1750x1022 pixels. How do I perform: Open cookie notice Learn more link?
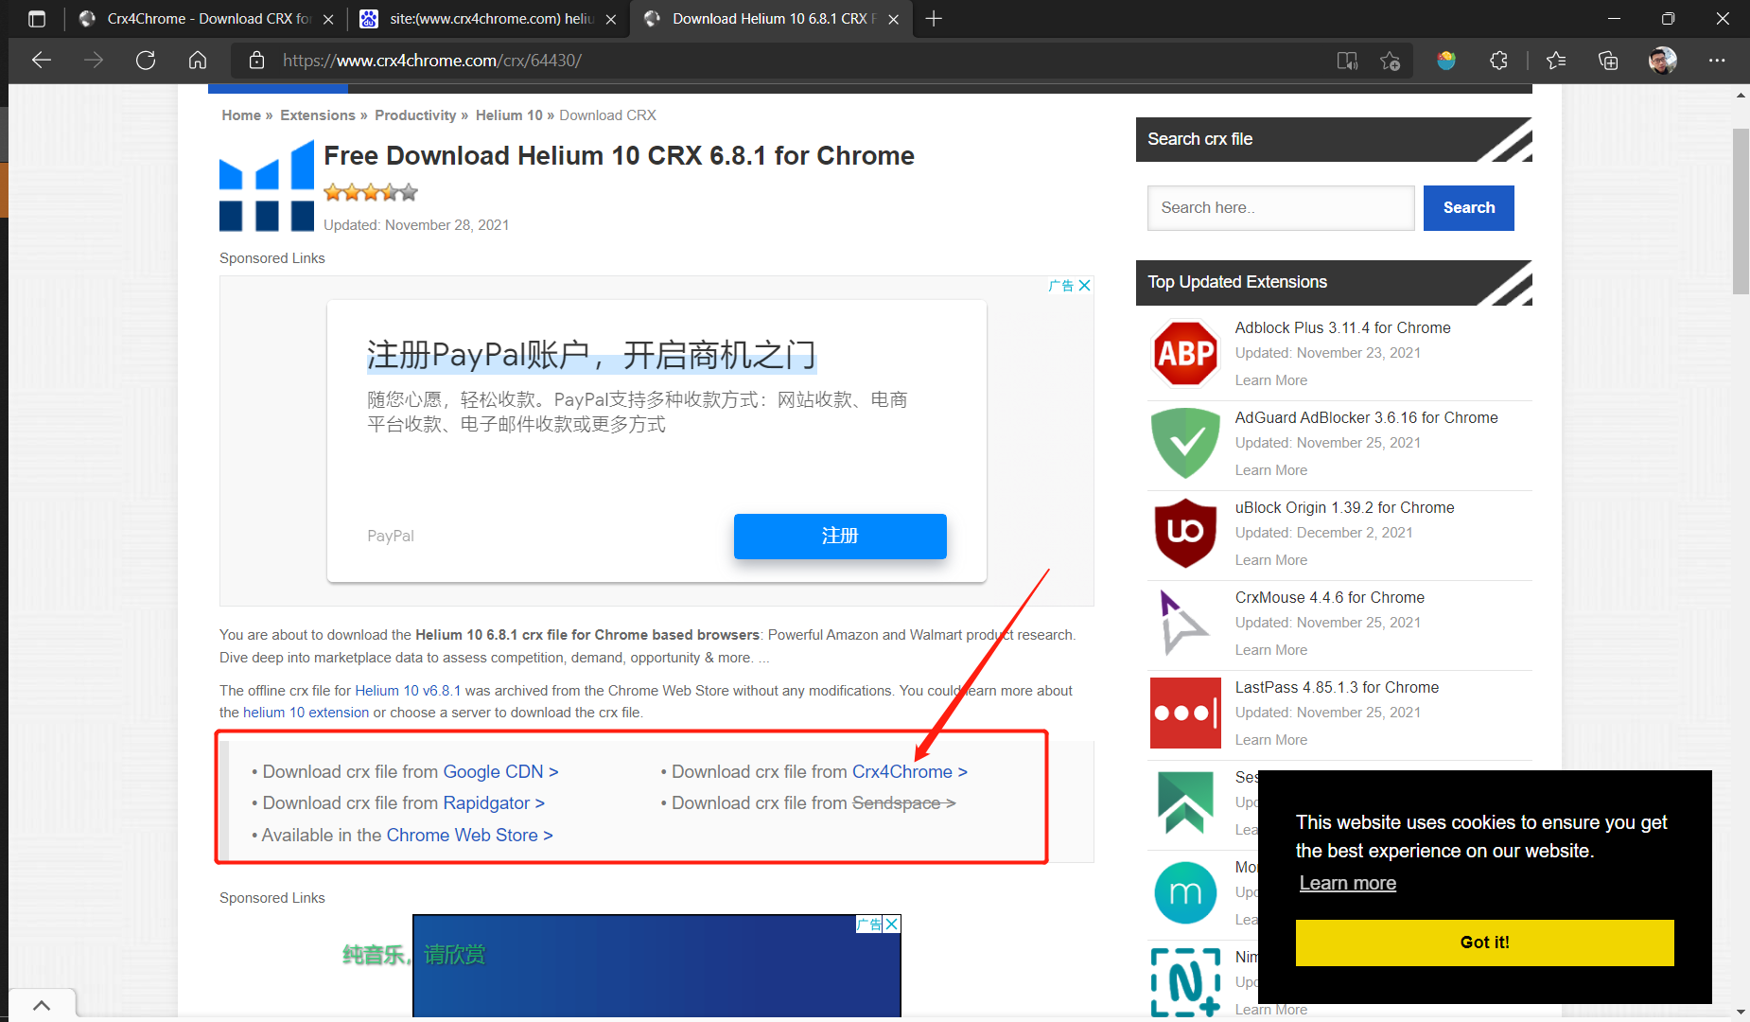click(x=1347, y=884)
